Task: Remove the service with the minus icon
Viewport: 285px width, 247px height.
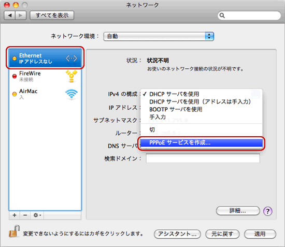Action: [x=25, y=215]
